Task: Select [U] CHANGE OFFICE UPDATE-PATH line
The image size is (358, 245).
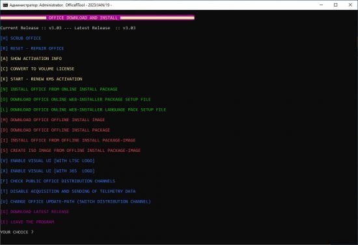Action: (x=76, y=201)
